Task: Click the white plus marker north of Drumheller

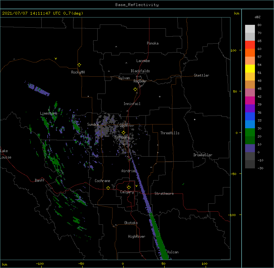Action: point(195,119)
